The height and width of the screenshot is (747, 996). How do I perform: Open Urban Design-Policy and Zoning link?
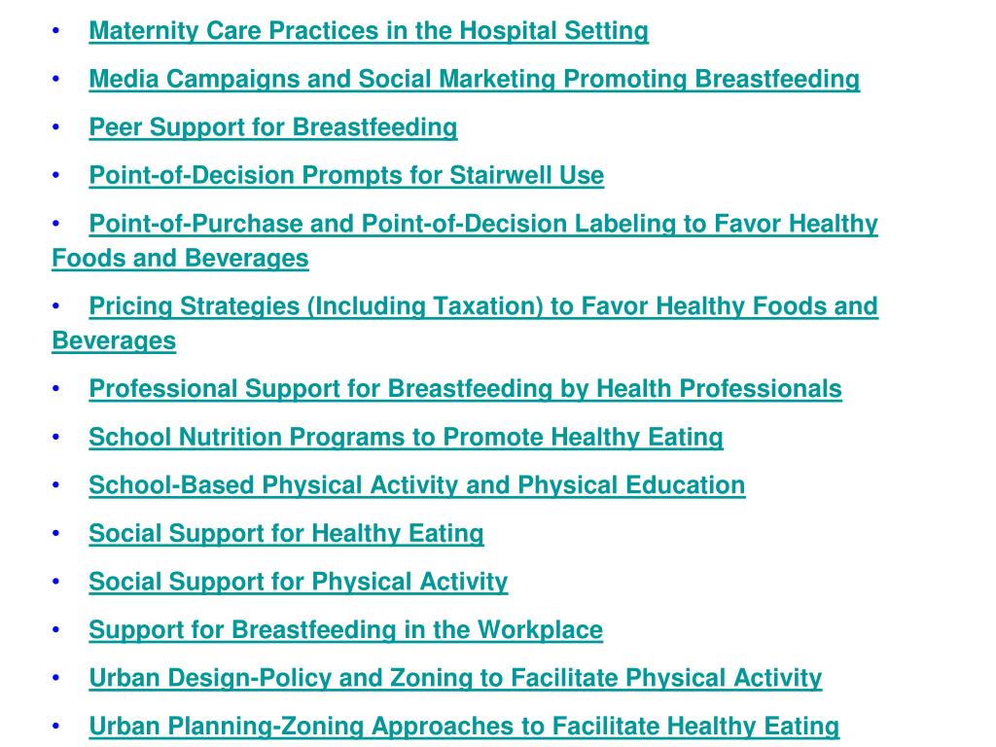[455, 678]
